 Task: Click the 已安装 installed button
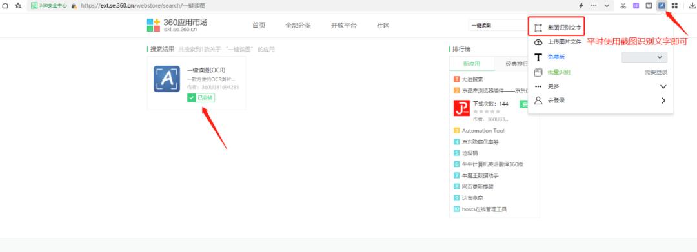(201, 97)
